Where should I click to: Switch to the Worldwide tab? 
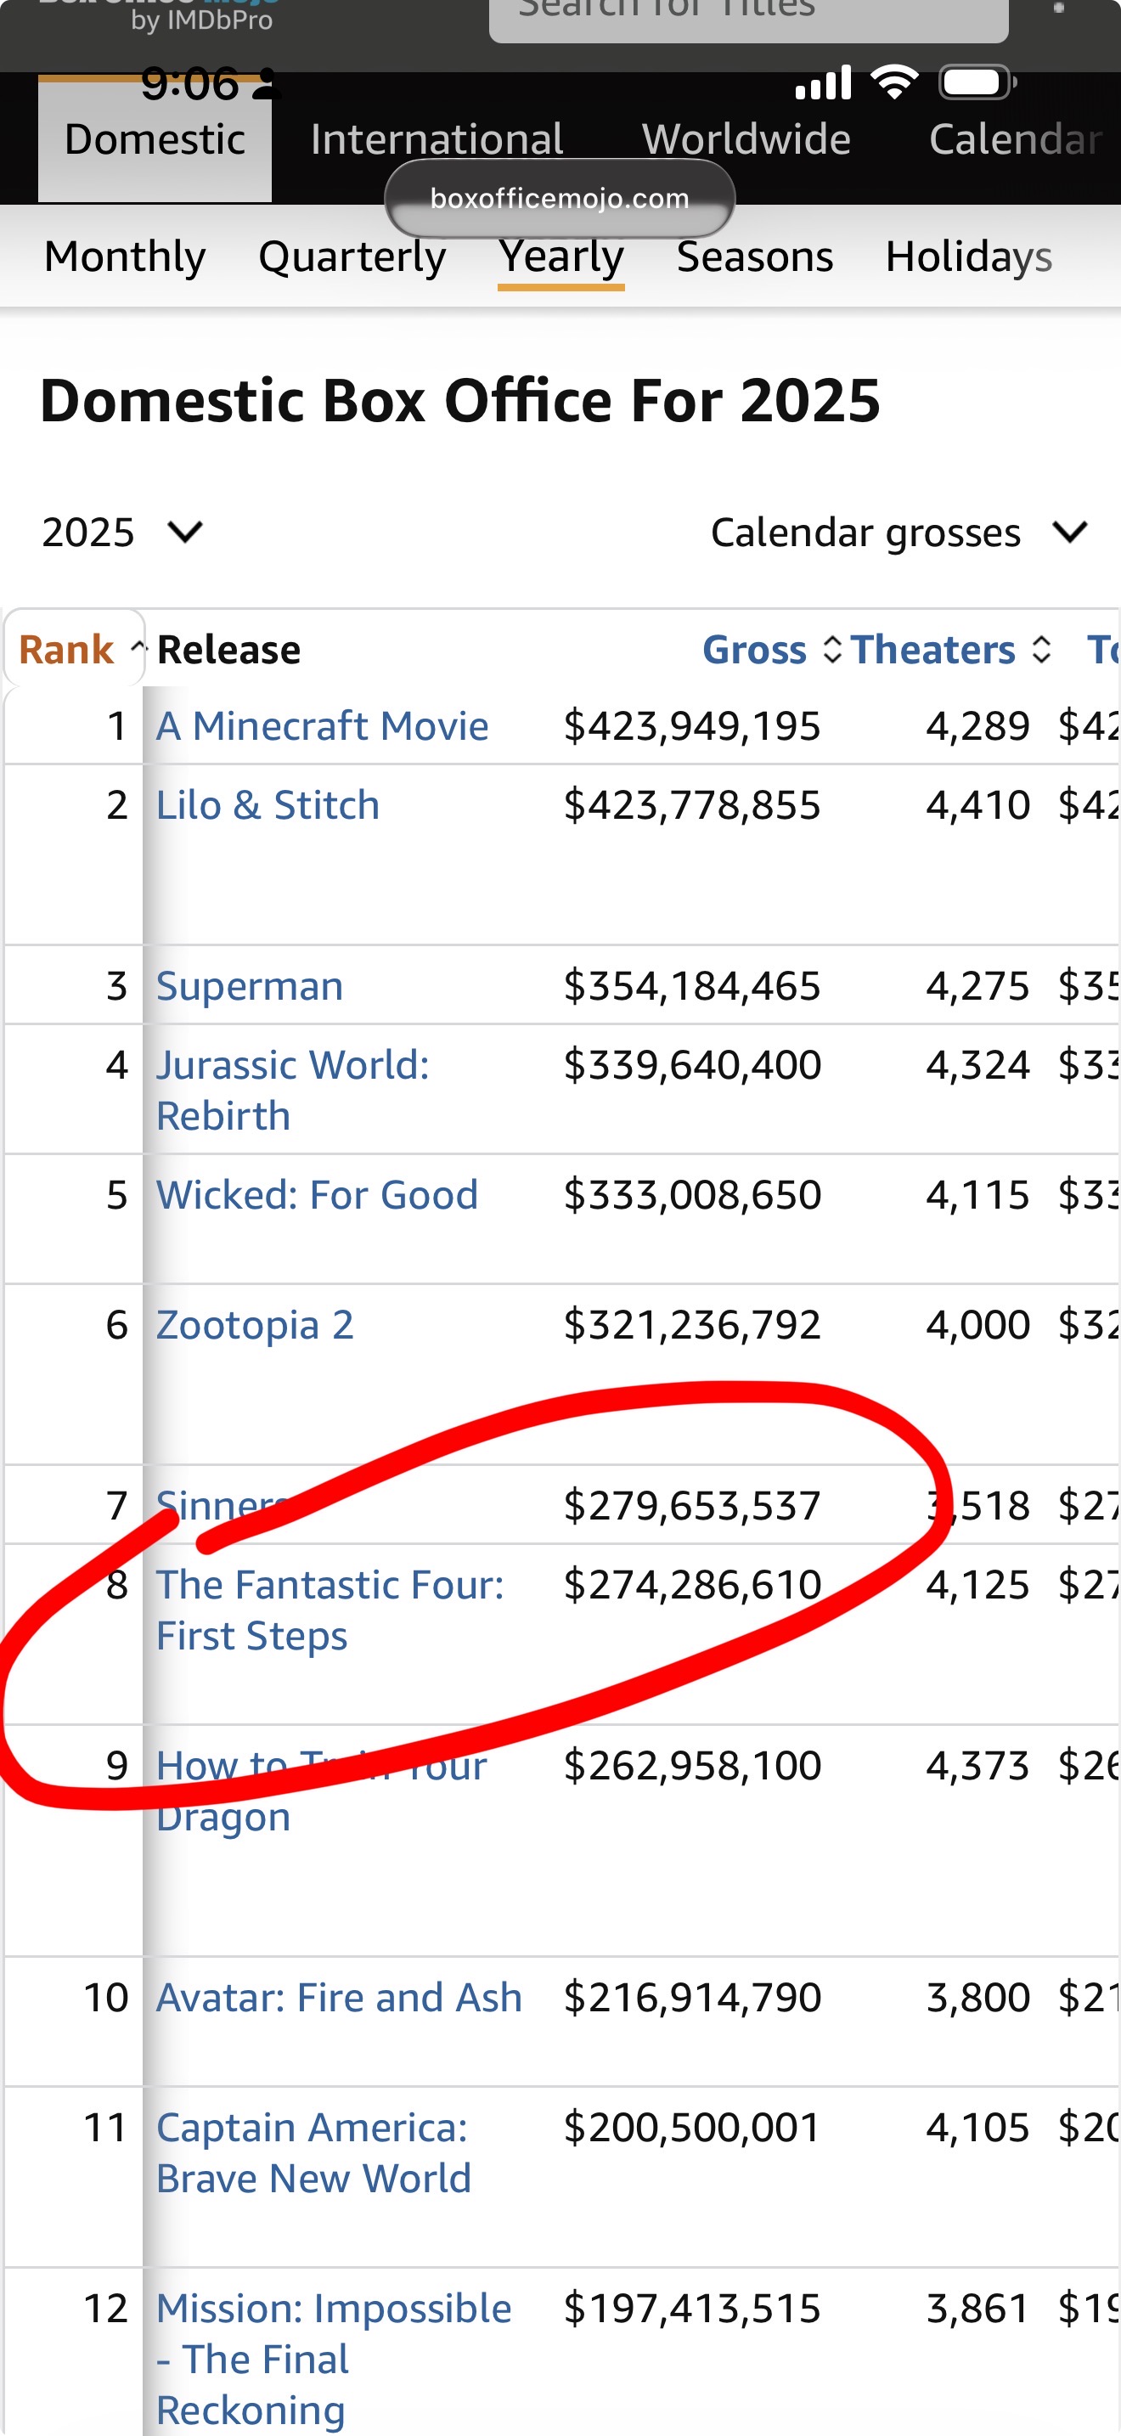coord(746,139)
